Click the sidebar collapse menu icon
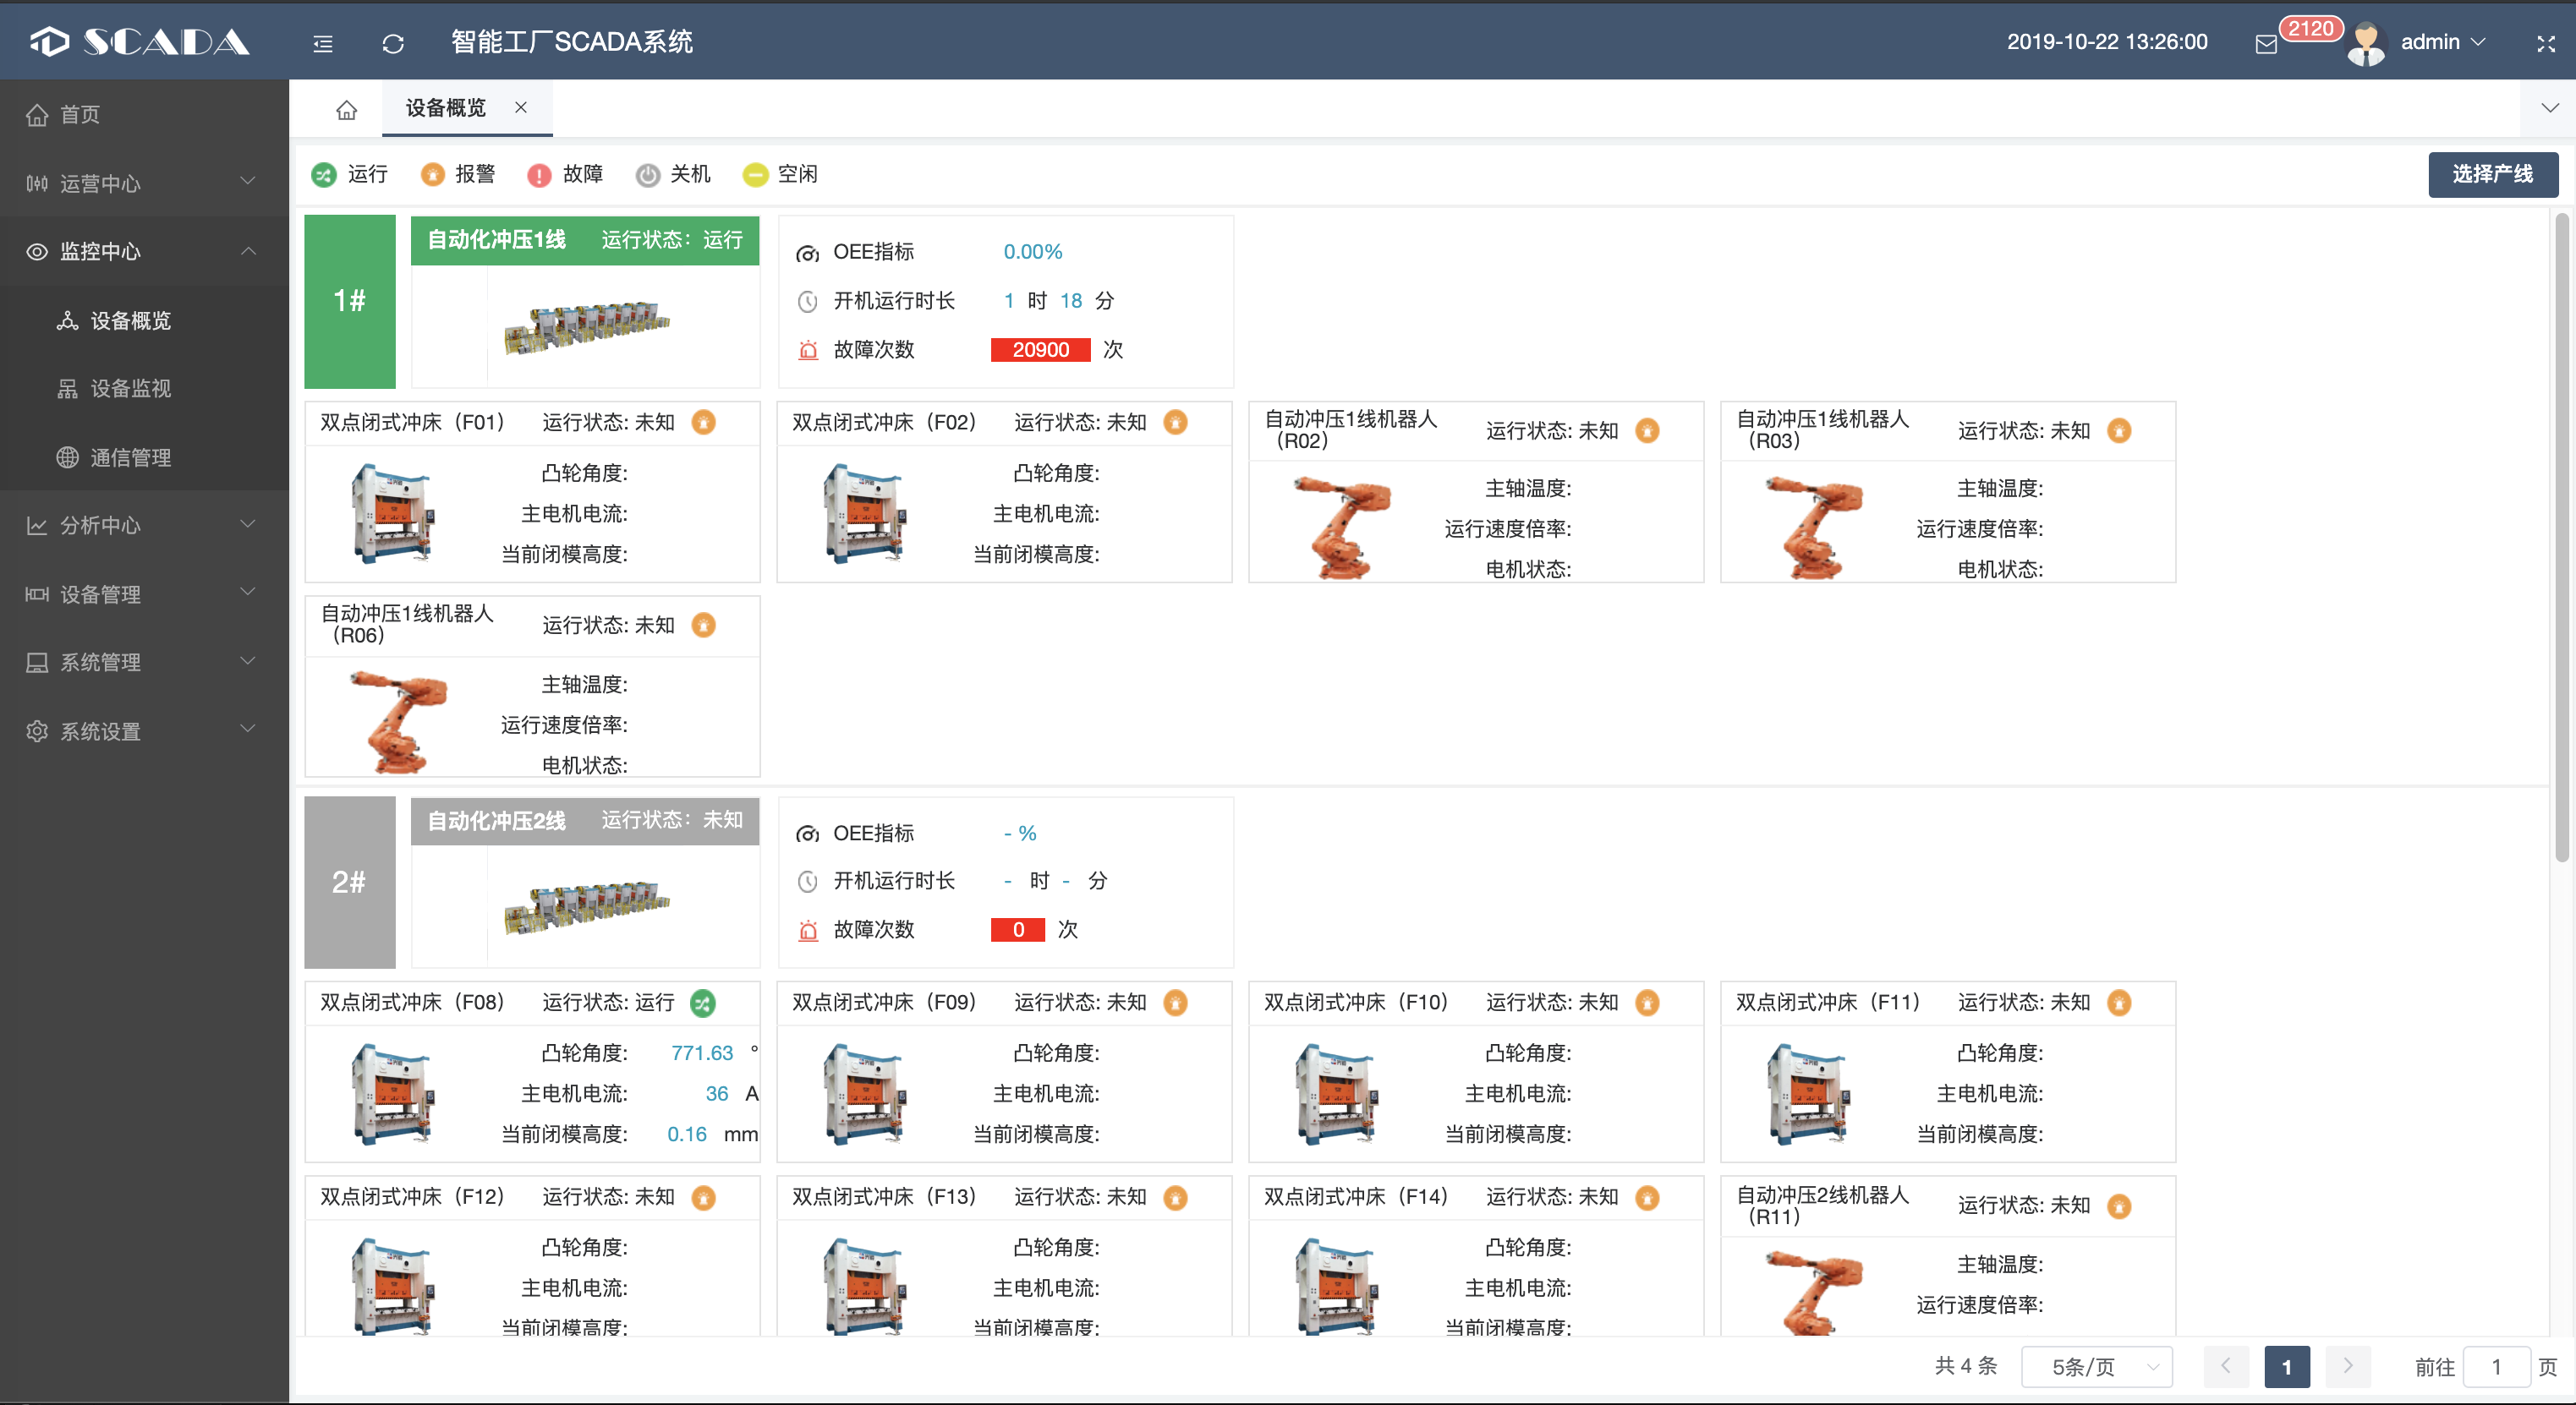 click(322, 43)
